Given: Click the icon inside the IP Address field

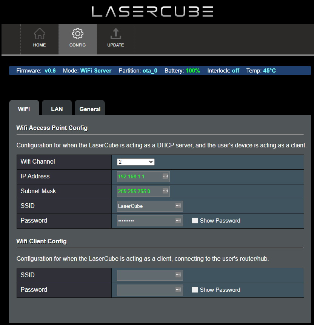Looking at the screenshot, I should pos(165,176).
